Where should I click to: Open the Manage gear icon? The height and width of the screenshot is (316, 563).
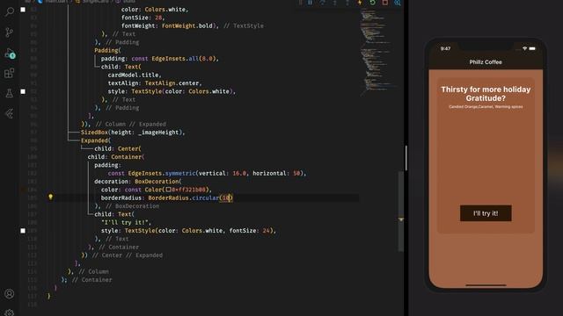tap(10, 312)
